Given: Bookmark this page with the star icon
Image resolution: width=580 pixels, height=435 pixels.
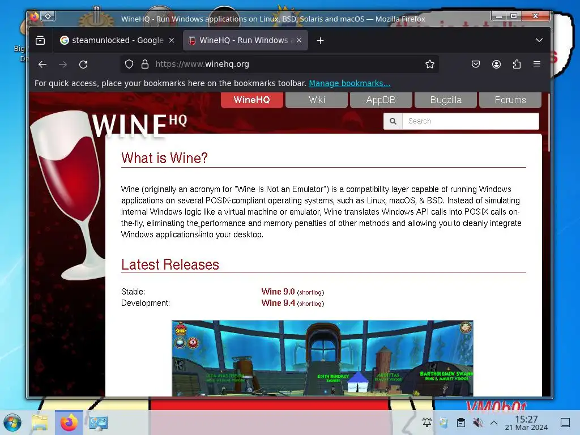Looking at the screenshot, I should pos(429,65).
